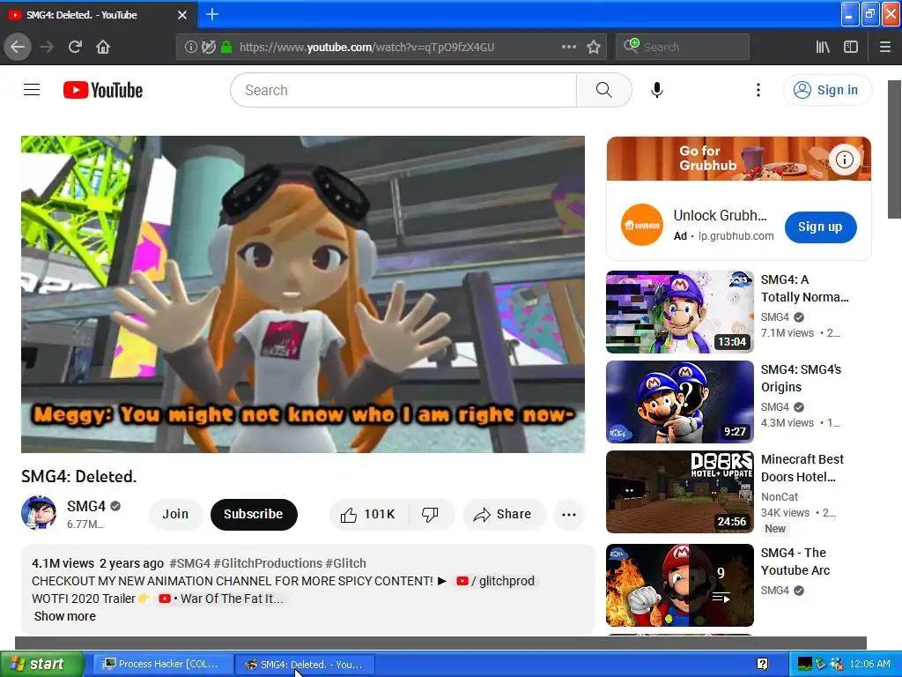
Task: Open more actions ellipsis beside Share
Action: (569, 514)
